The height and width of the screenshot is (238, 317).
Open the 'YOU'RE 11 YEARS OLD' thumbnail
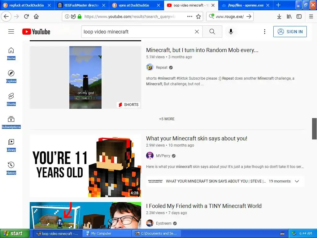pos(85,166)
